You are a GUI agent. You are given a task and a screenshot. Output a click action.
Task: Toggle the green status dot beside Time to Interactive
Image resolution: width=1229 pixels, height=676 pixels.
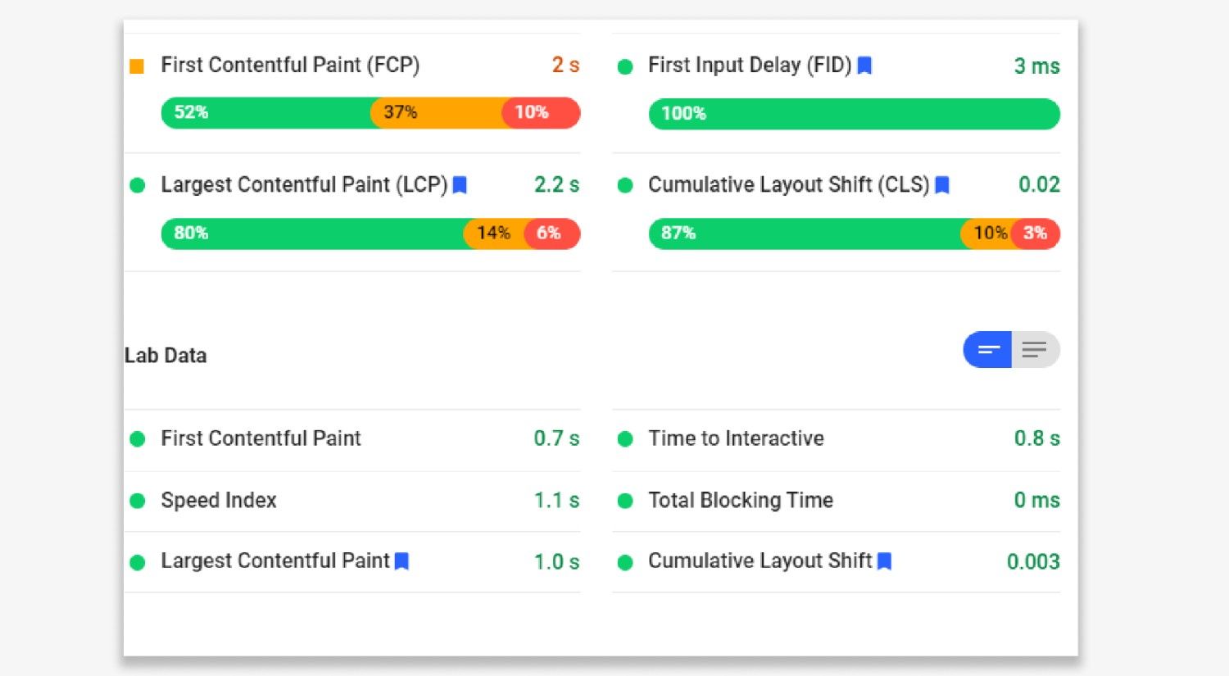click(x=624, y=438)
